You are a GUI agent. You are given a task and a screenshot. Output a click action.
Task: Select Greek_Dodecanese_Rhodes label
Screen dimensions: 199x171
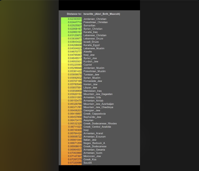100,123
